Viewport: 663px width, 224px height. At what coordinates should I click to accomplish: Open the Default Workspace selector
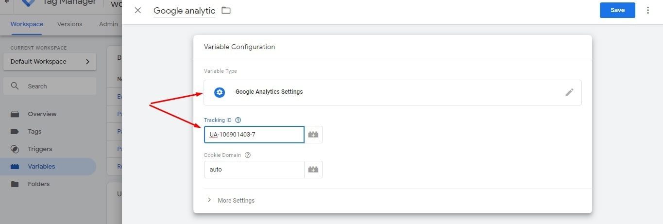50,62
